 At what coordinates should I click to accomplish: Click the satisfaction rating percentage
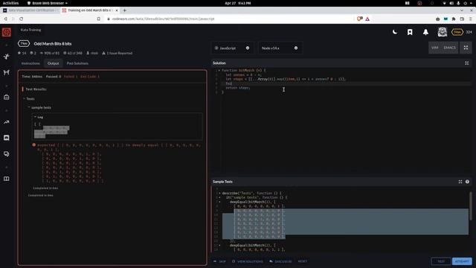[x=50, y=53]
